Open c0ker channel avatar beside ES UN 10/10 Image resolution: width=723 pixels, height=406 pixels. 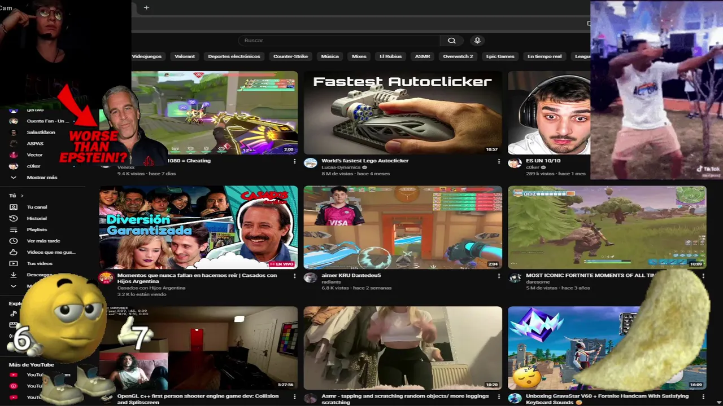514,164
